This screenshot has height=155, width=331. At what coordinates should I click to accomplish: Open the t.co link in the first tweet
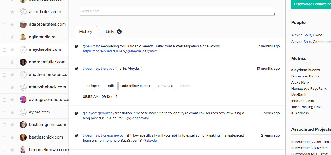102,51
